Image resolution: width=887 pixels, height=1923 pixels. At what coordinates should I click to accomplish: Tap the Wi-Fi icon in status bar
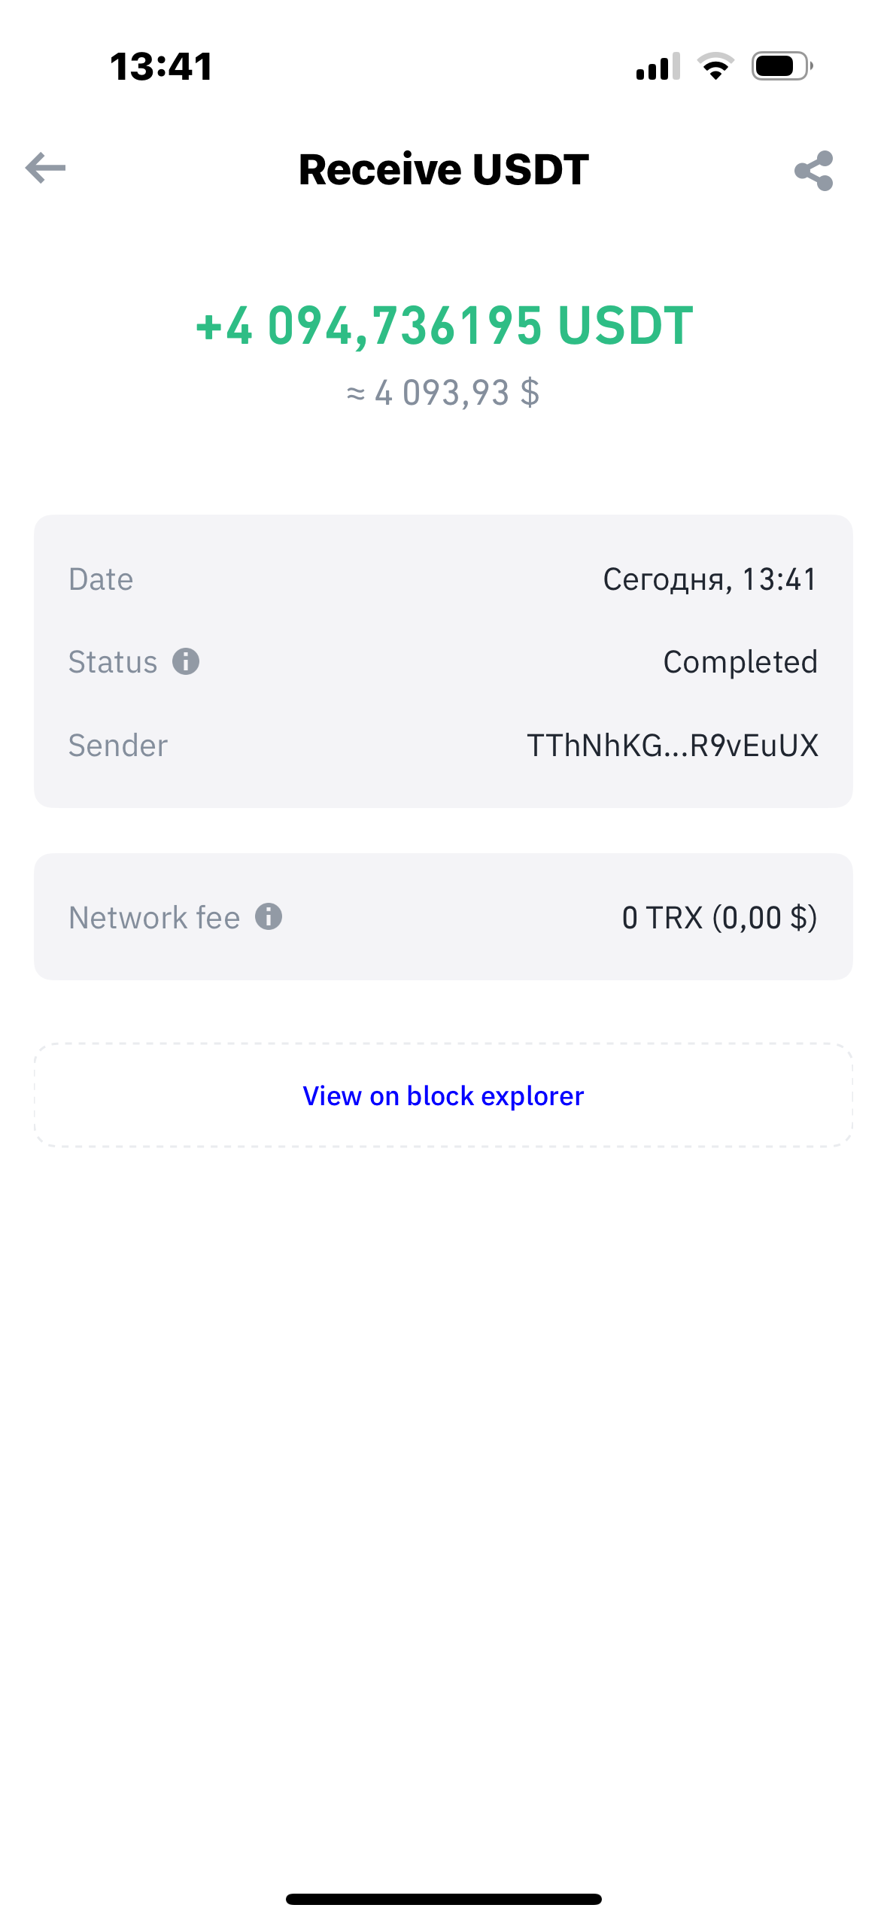(715, 66)
